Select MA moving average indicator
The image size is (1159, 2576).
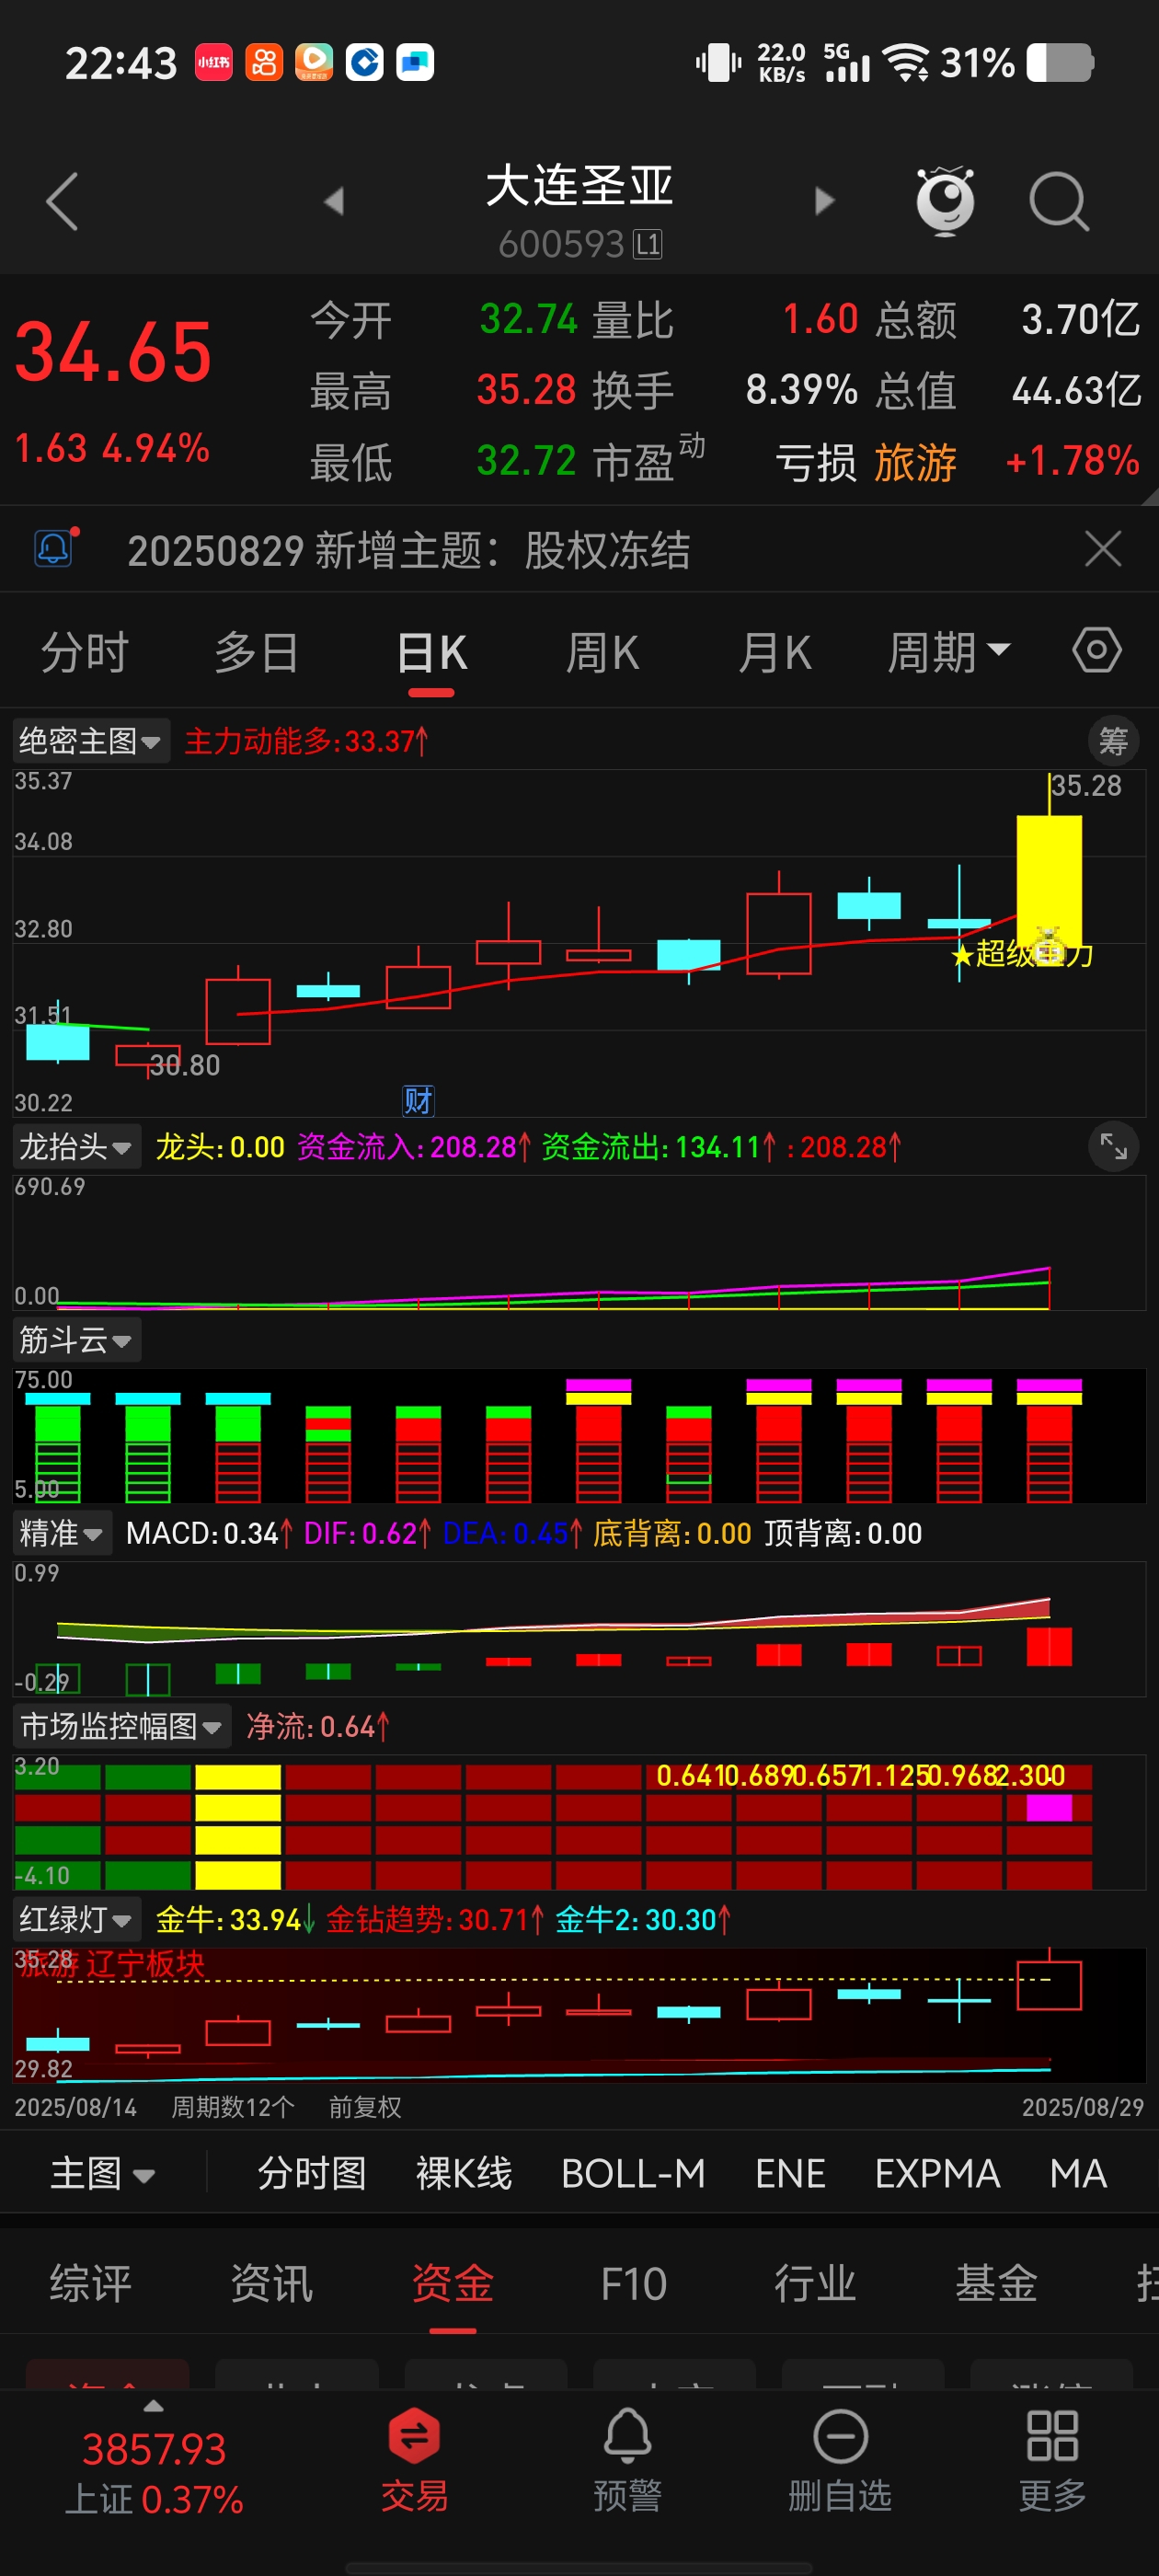1078,2173
